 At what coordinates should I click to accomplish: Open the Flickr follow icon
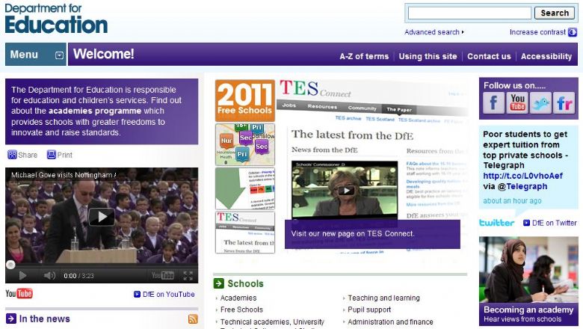point(564,102)
